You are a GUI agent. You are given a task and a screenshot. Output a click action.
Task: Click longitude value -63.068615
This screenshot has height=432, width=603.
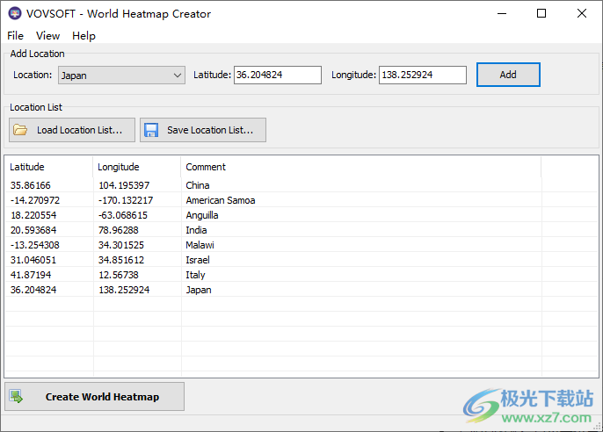point(123,215)
